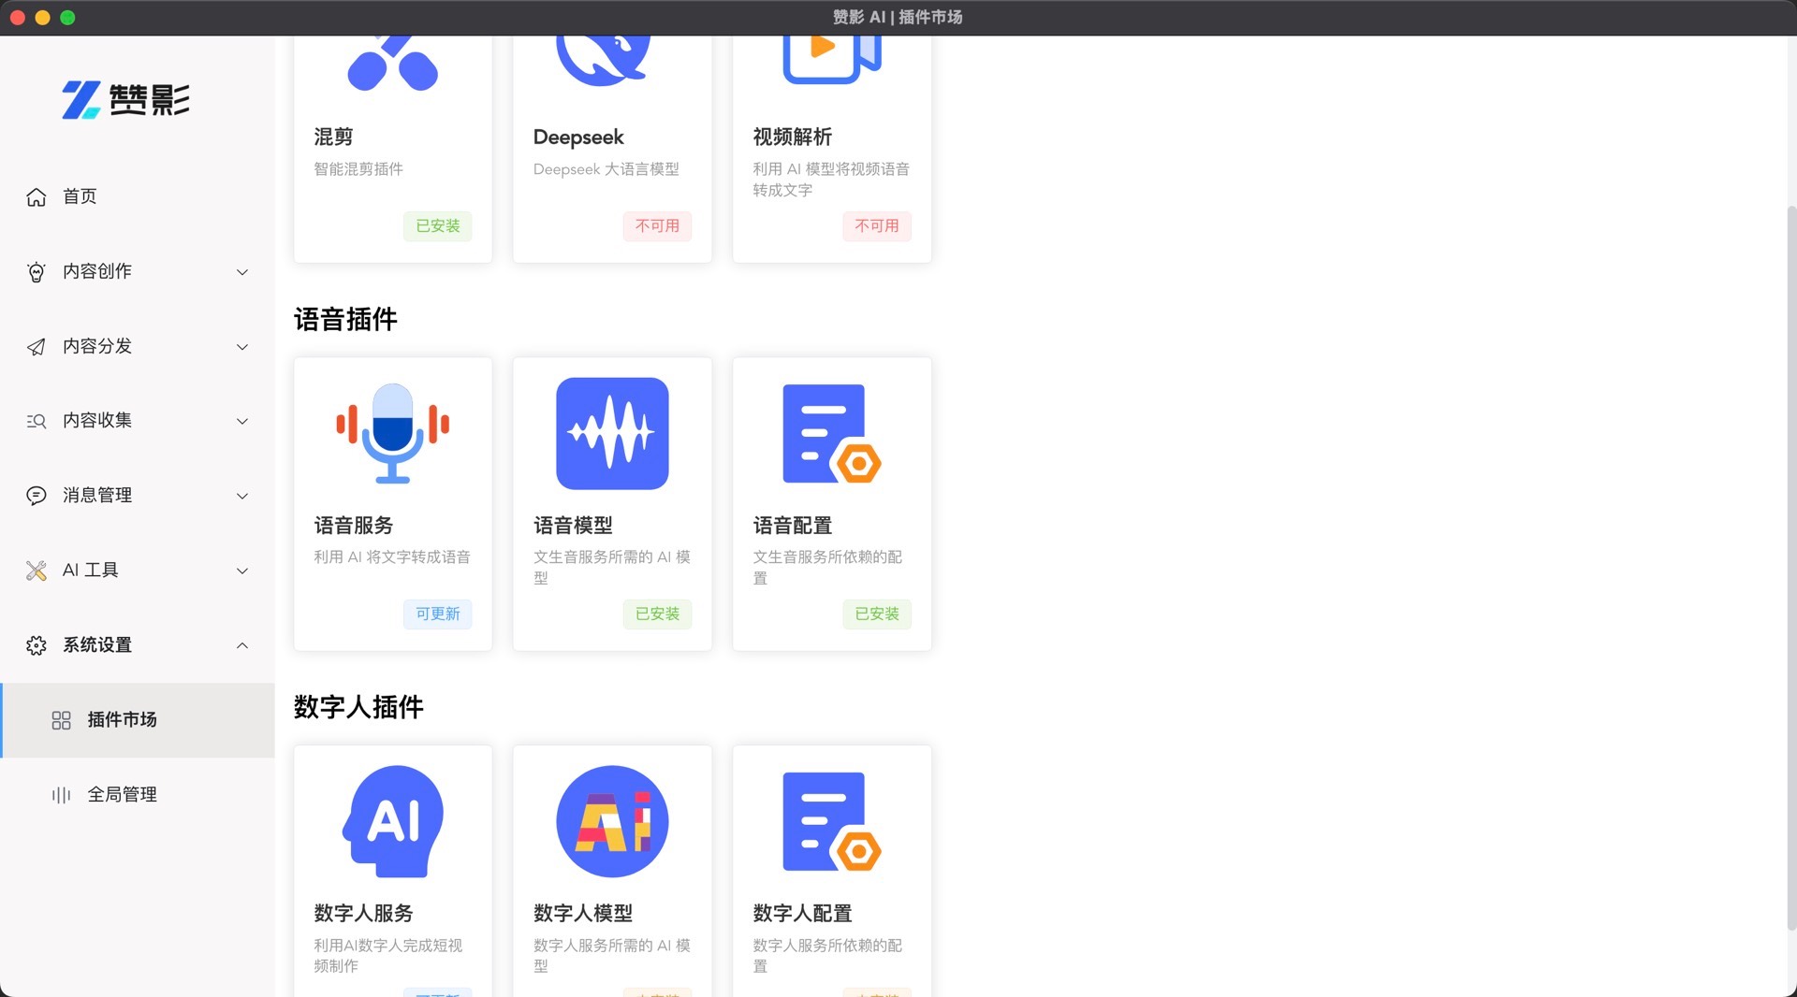The width and height of the screenshot is (1797, 997).
Task: Click the 数字人模型 plugin title
Action: coord(583,914)
